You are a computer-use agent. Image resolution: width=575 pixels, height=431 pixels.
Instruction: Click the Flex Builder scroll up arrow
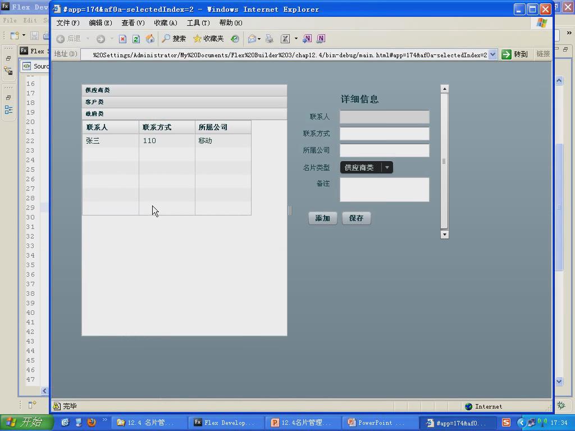point(559,81)
